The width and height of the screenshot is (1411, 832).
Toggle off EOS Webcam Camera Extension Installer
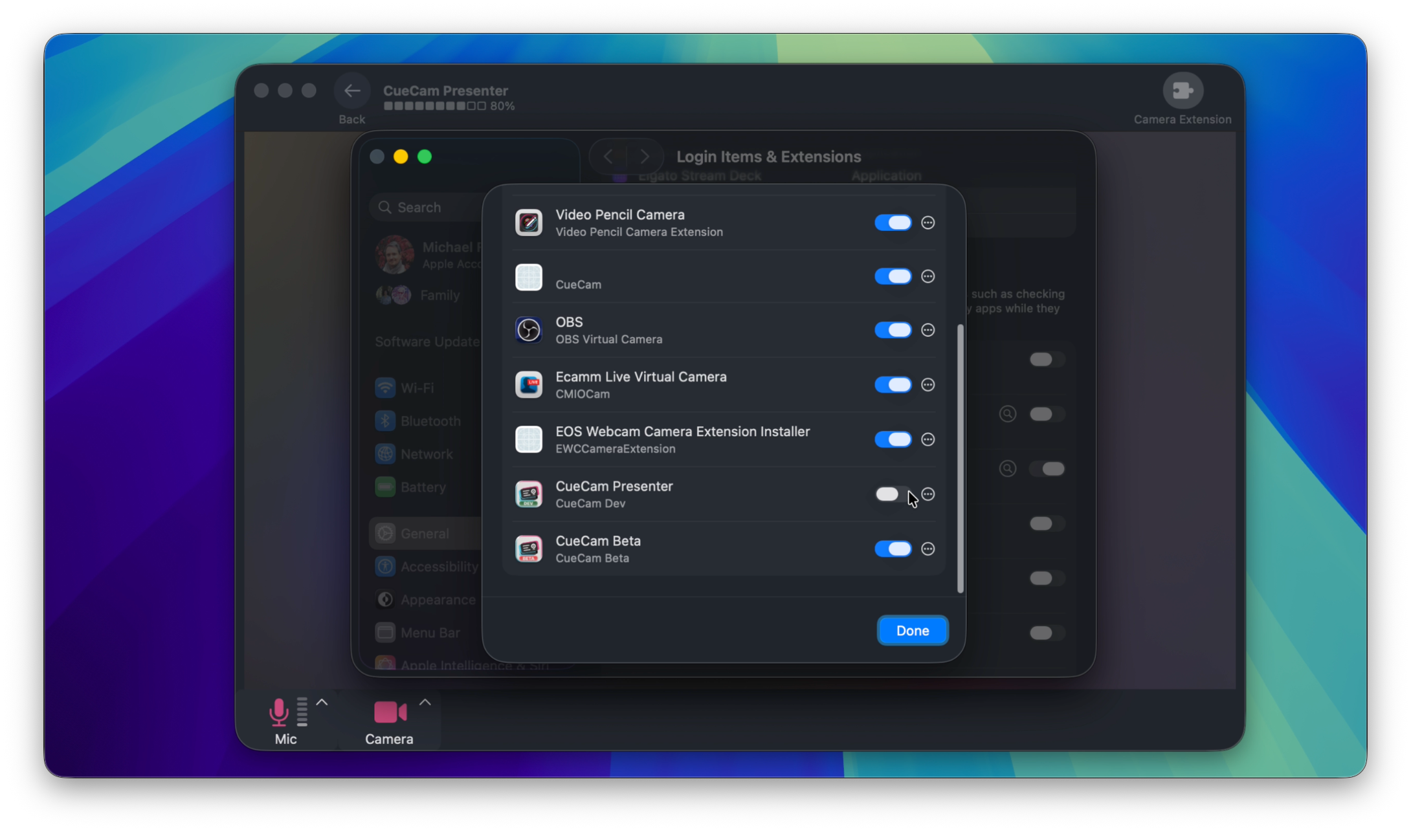(893, 439)
